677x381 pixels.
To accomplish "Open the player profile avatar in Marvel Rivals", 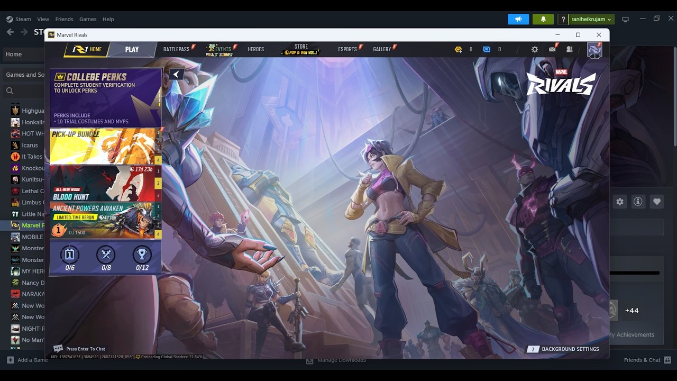I will [594, 50].
